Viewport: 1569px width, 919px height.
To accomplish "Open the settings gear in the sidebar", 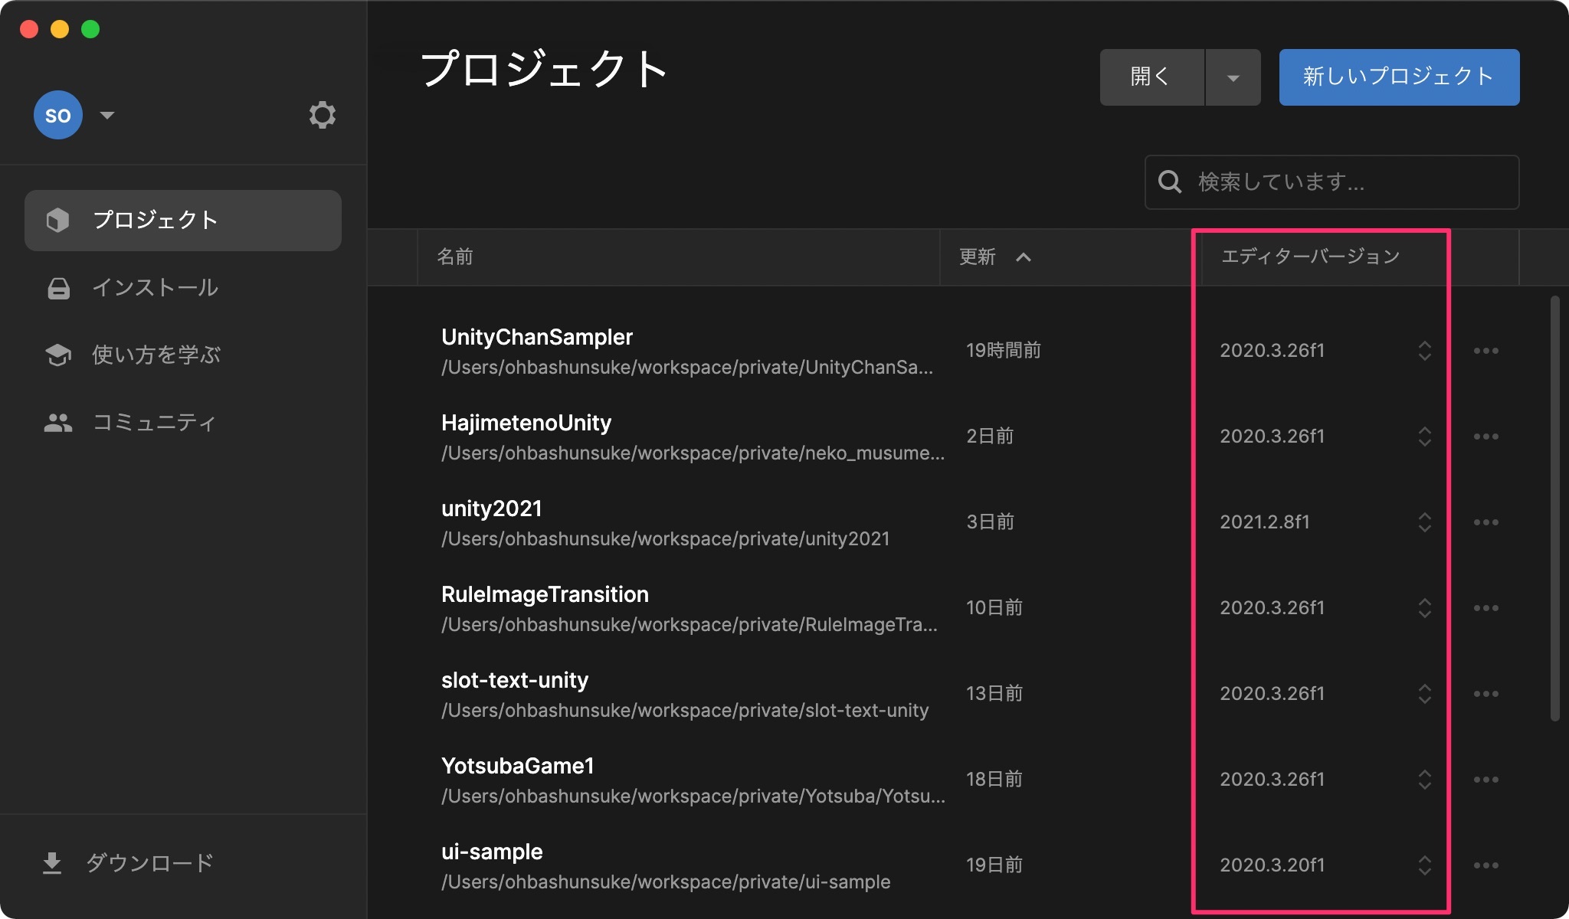I will (x=322, y=115).
